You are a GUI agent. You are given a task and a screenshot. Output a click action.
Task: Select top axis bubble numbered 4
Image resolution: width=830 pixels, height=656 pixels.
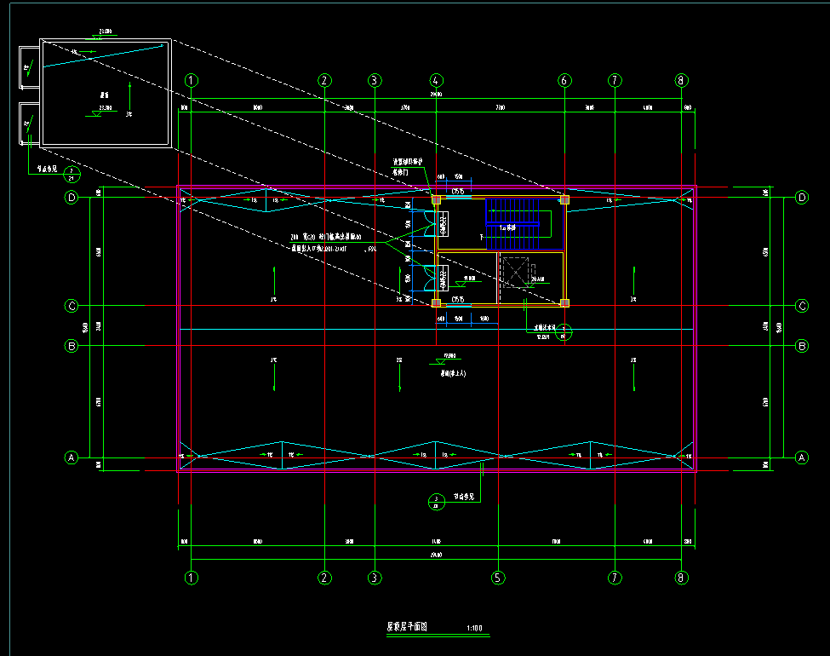[x=436, y=80]
